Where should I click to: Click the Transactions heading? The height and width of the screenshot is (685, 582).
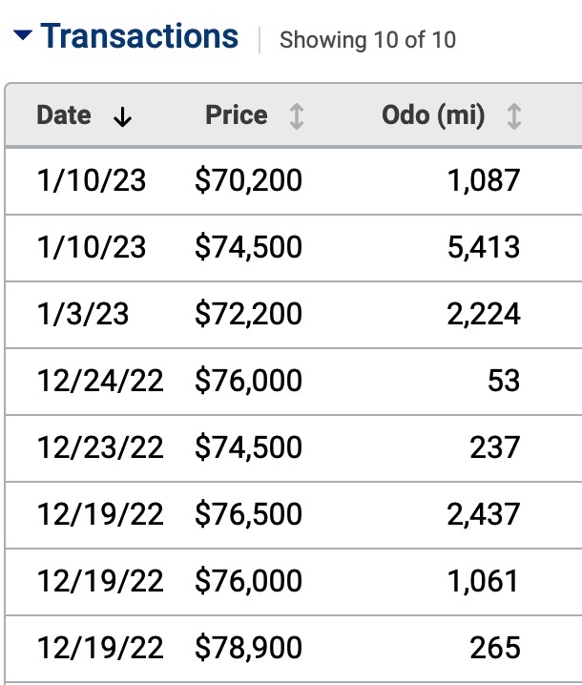(x=139, y=37)
